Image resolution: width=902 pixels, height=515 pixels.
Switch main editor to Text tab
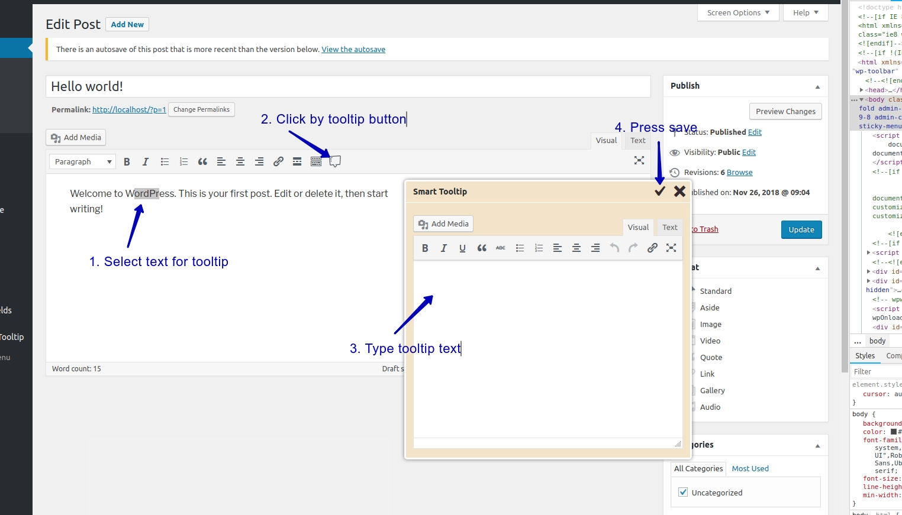click(x=638, y=140)
